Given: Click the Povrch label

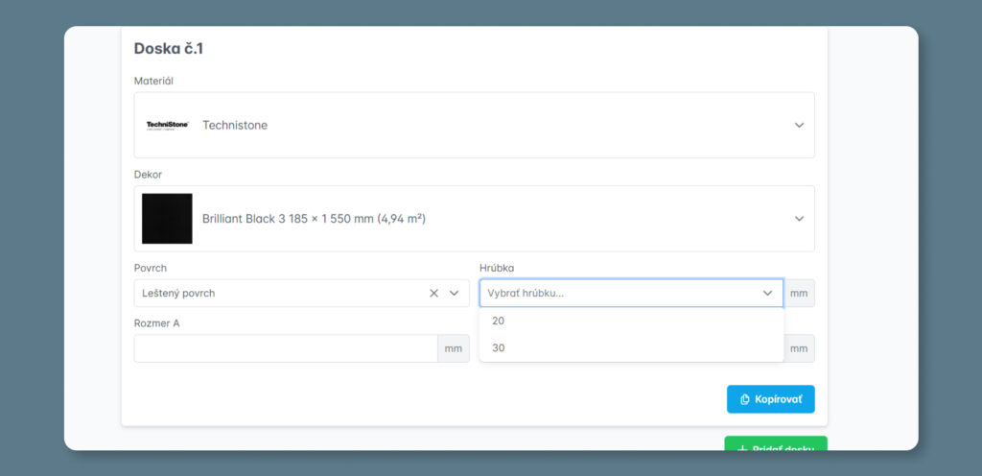Looking at the screenshot, I should [151, 268].
